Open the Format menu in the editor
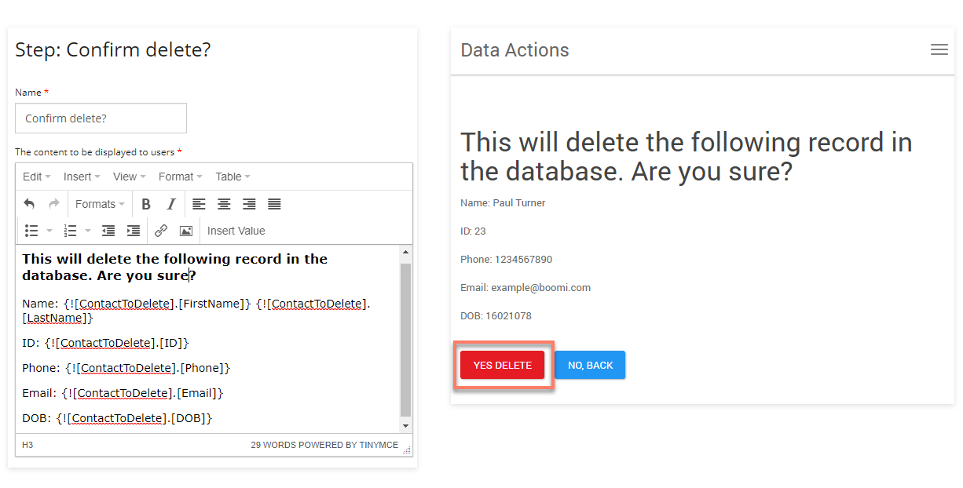Viewport: 963px width, 488px height. pos(180,177)
